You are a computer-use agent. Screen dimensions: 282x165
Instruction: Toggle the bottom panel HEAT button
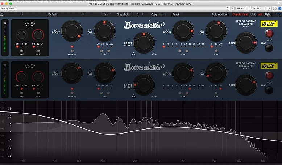(x=269, y=75)
